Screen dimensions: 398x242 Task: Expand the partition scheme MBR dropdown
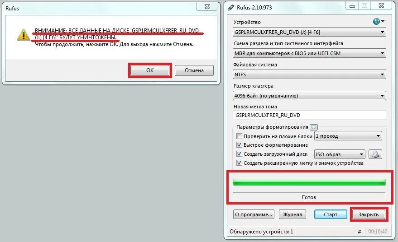point(309,53)
